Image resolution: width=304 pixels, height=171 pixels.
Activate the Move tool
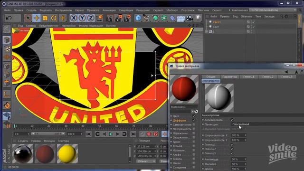37,18
